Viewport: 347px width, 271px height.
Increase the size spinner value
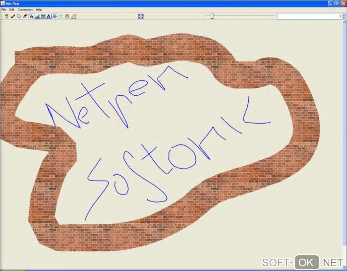(344, 15)
